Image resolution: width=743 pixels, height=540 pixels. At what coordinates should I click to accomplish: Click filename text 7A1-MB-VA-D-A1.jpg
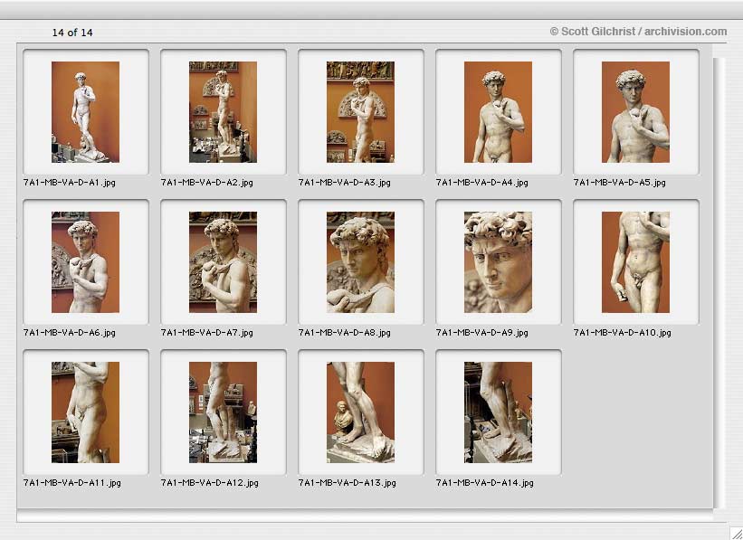pyautogui.click(x=69, y=183)
